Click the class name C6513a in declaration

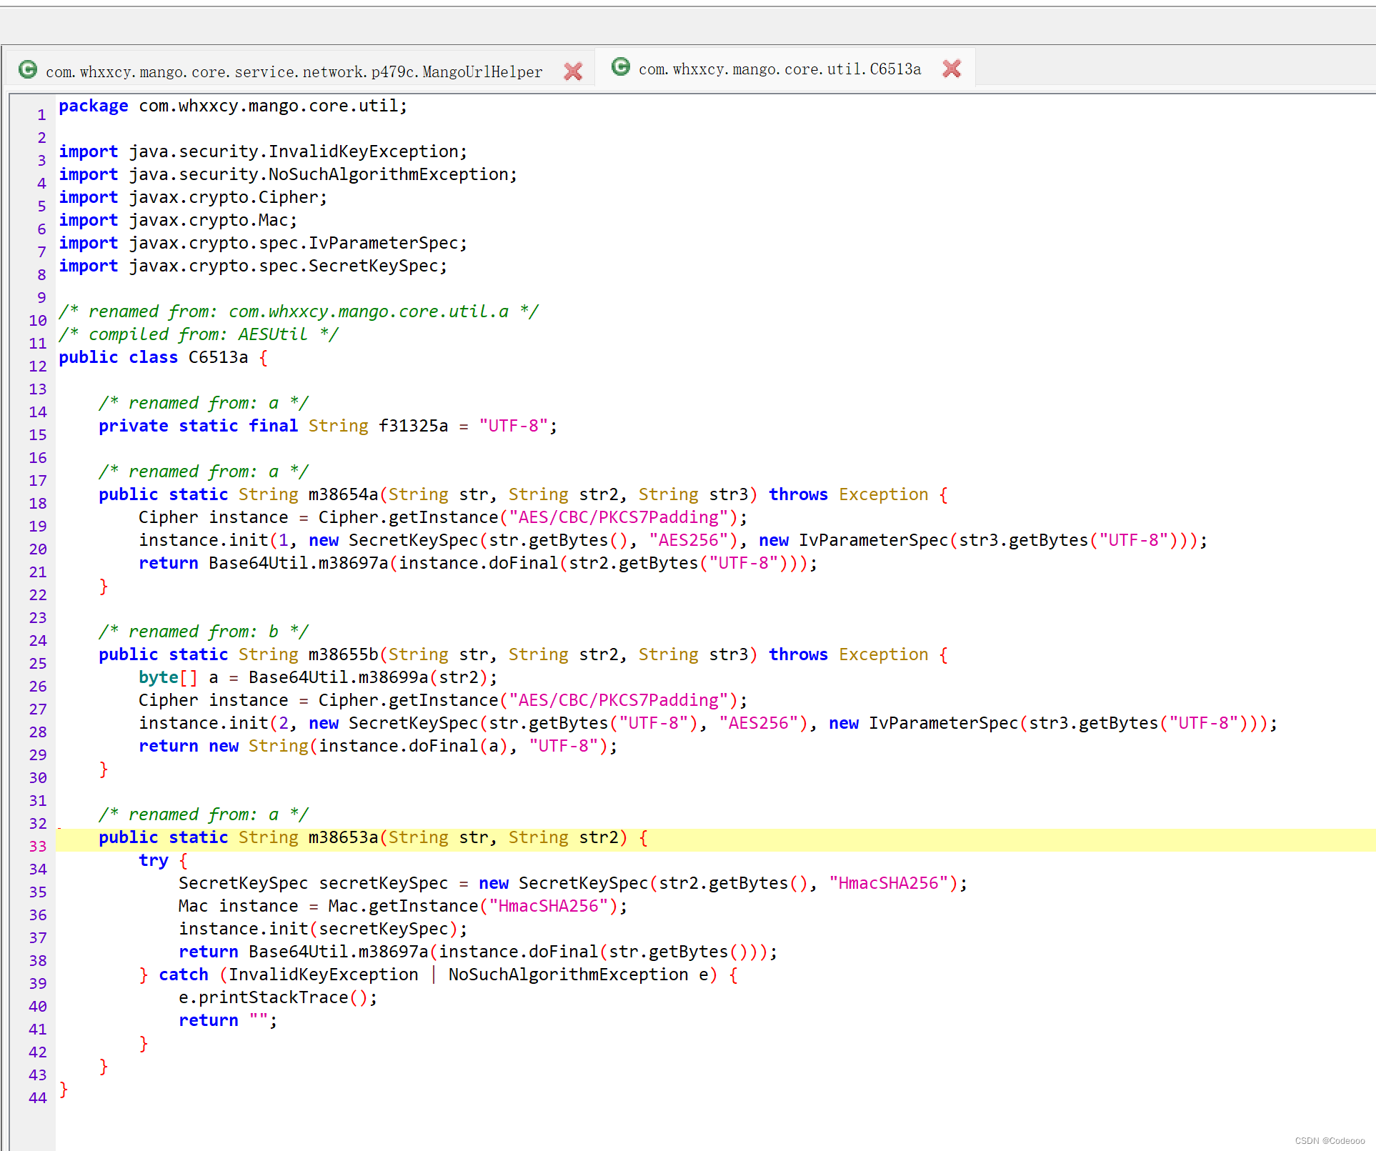[218, 357]
